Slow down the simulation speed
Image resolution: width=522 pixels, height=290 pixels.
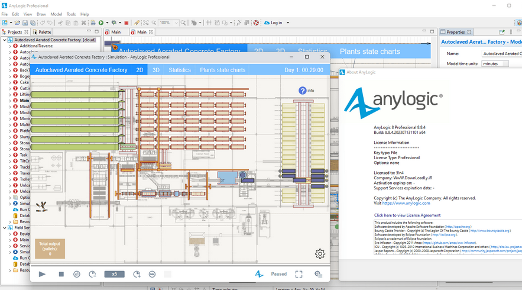point(93,274)
